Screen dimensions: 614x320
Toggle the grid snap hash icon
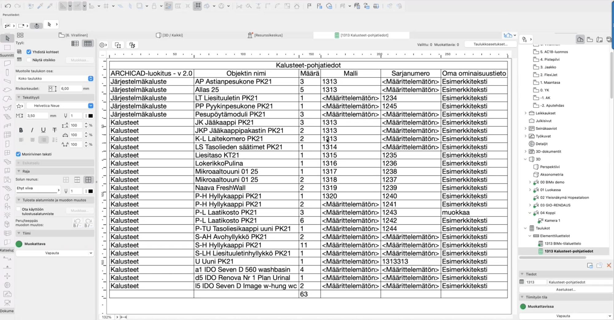(x=106, y=6)
